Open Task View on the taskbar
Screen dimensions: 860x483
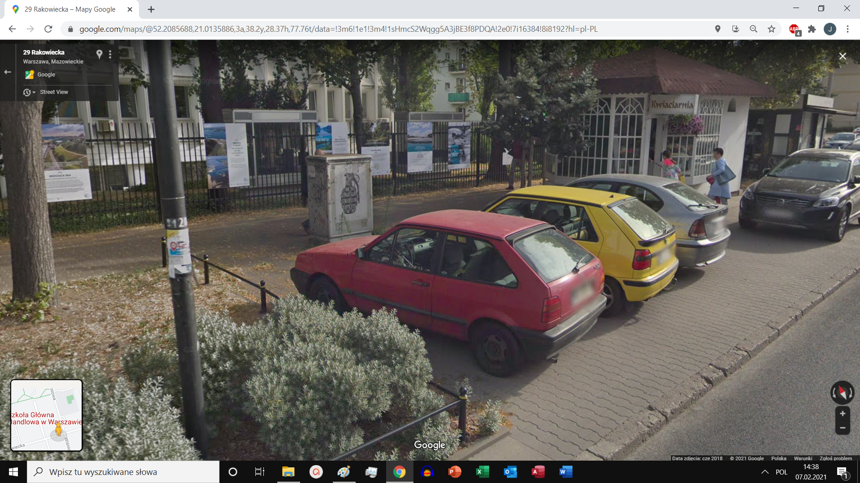tap(260, 472)
